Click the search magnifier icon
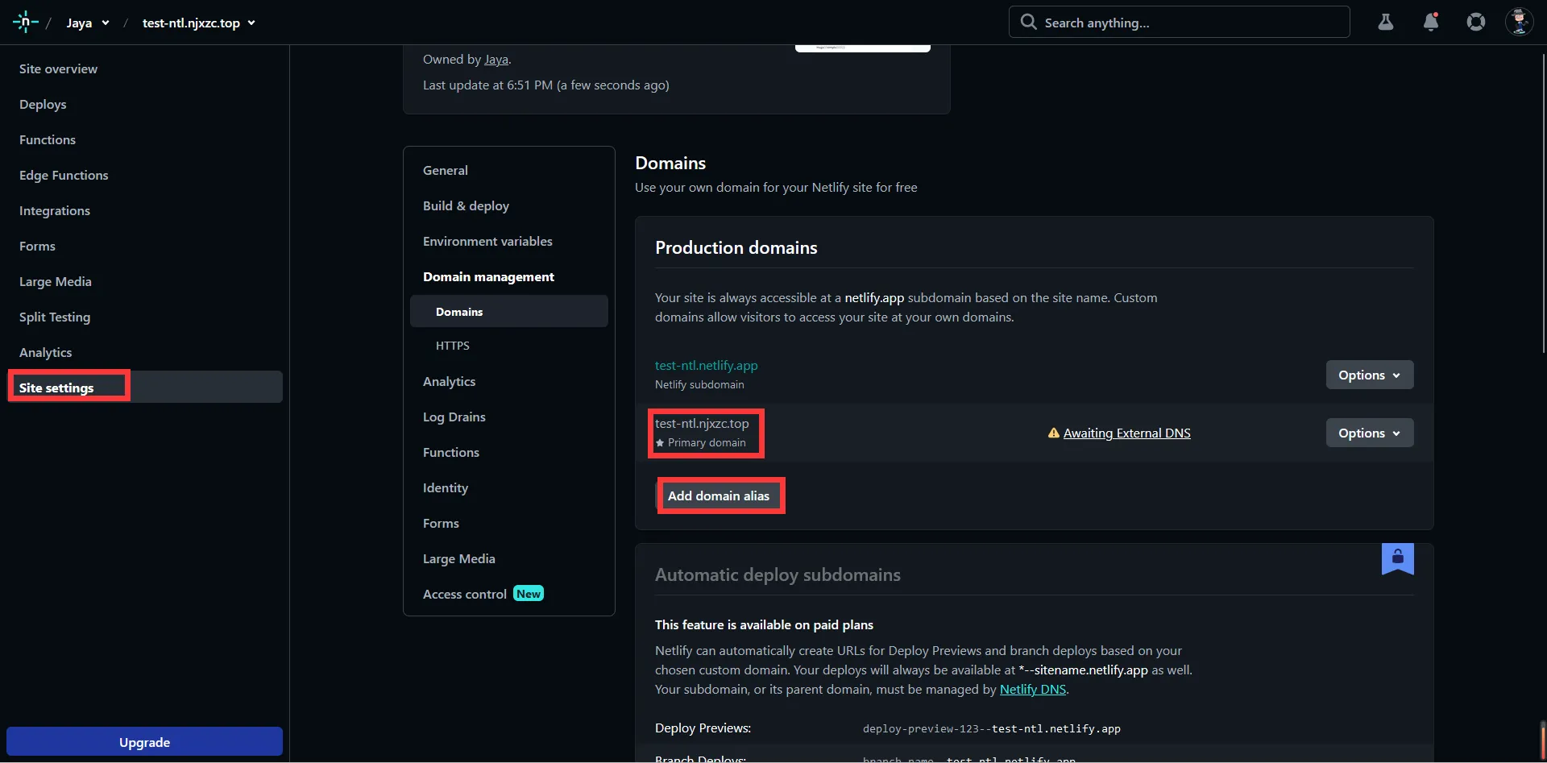This screenshot has width=1547, height=763. pyautogui.click(x=1028, y=22)
